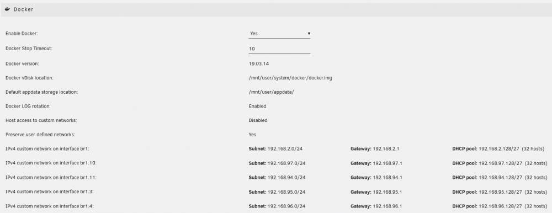Open the Enable Docker dropdown
Viewport: 552px width, 213px height.
click(279, 34)
